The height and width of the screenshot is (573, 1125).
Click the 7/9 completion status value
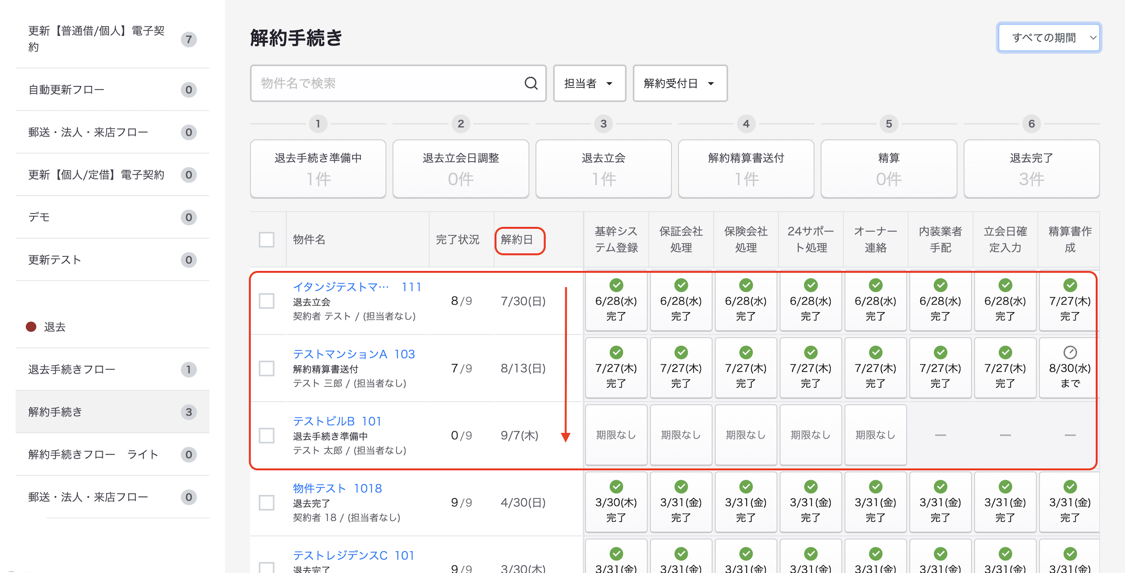pos(461,368)
